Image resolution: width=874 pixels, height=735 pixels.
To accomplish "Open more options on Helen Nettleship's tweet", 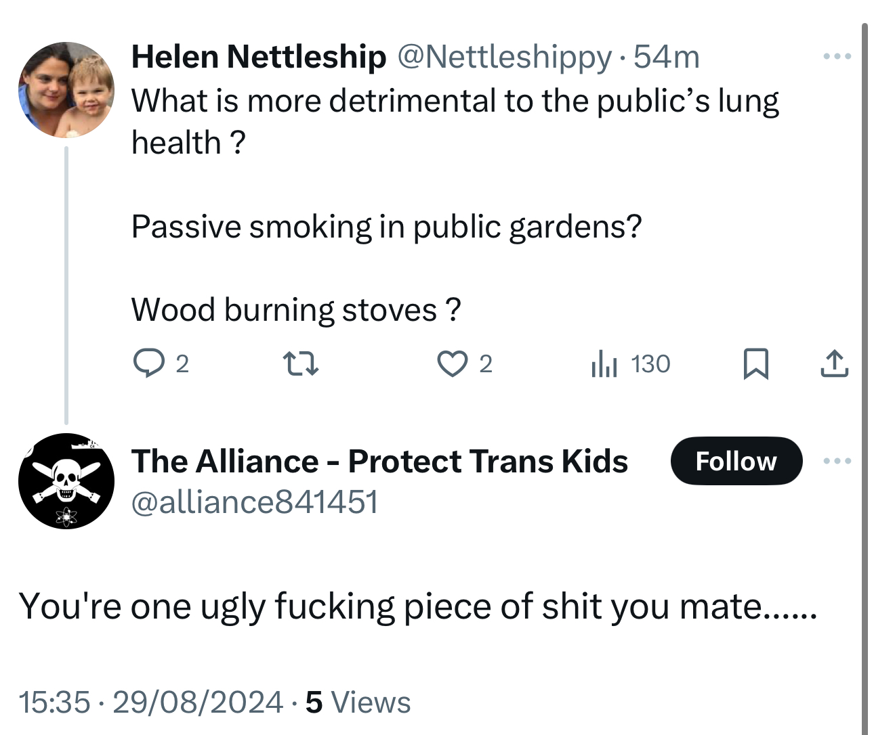I will [x=837, y=57].
